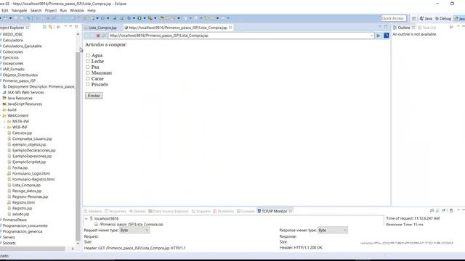Viewport: 465px width, 261px height.
Task: Open the Help menu
Action: tap(92, 10)
